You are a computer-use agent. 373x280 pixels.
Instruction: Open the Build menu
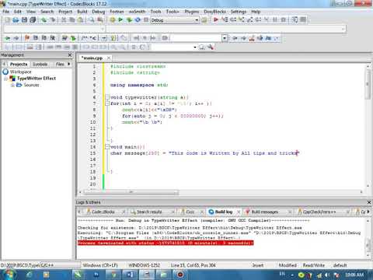82,12
